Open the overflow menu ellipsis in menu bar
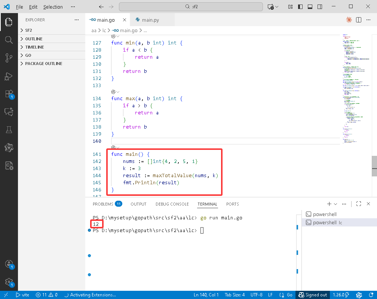This screenshot has width=377, height=299. point(73,7)
